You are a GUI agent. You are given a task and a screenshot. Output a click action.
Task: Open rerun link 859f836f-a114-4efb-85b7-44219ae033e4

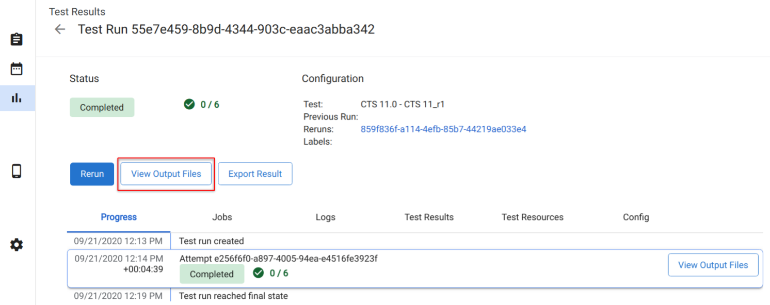point(443,129)
